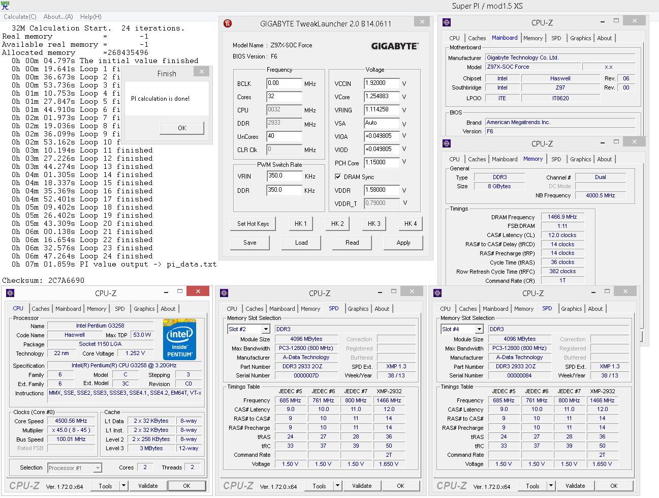Close the Pentium G3258 CPU-Z window

click(x=198, y=291)
